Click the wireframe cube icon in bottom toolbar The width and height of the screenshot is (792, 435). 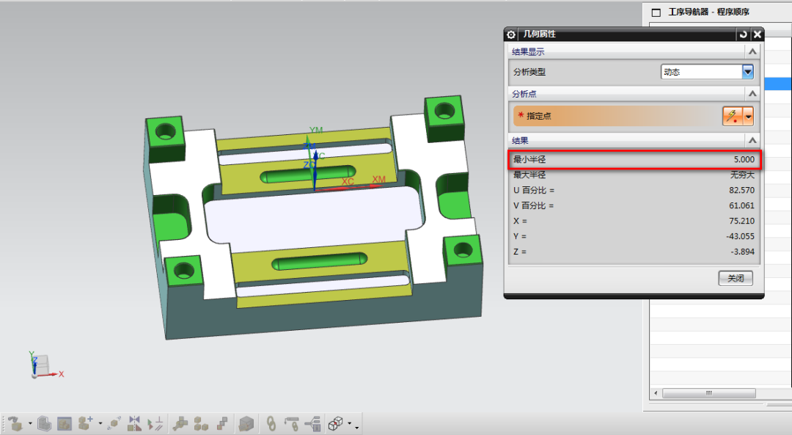click(336, 423)
